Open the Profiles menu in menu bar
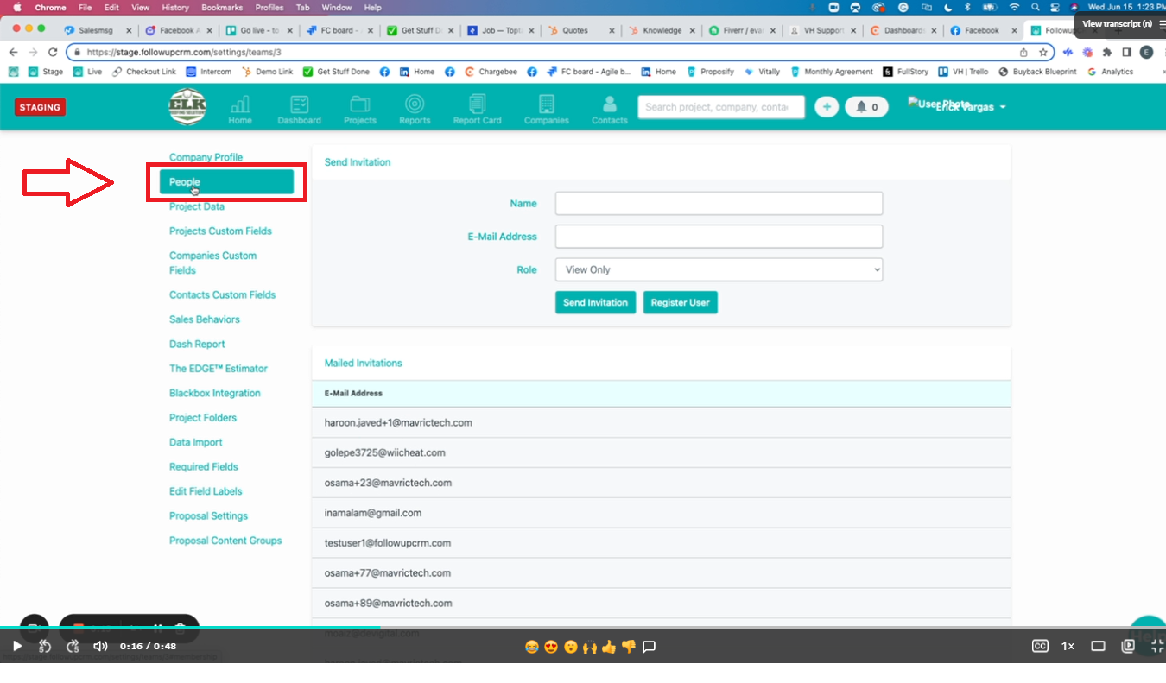This screenshot has width=1166, height=683. click(x=269, y=7)
